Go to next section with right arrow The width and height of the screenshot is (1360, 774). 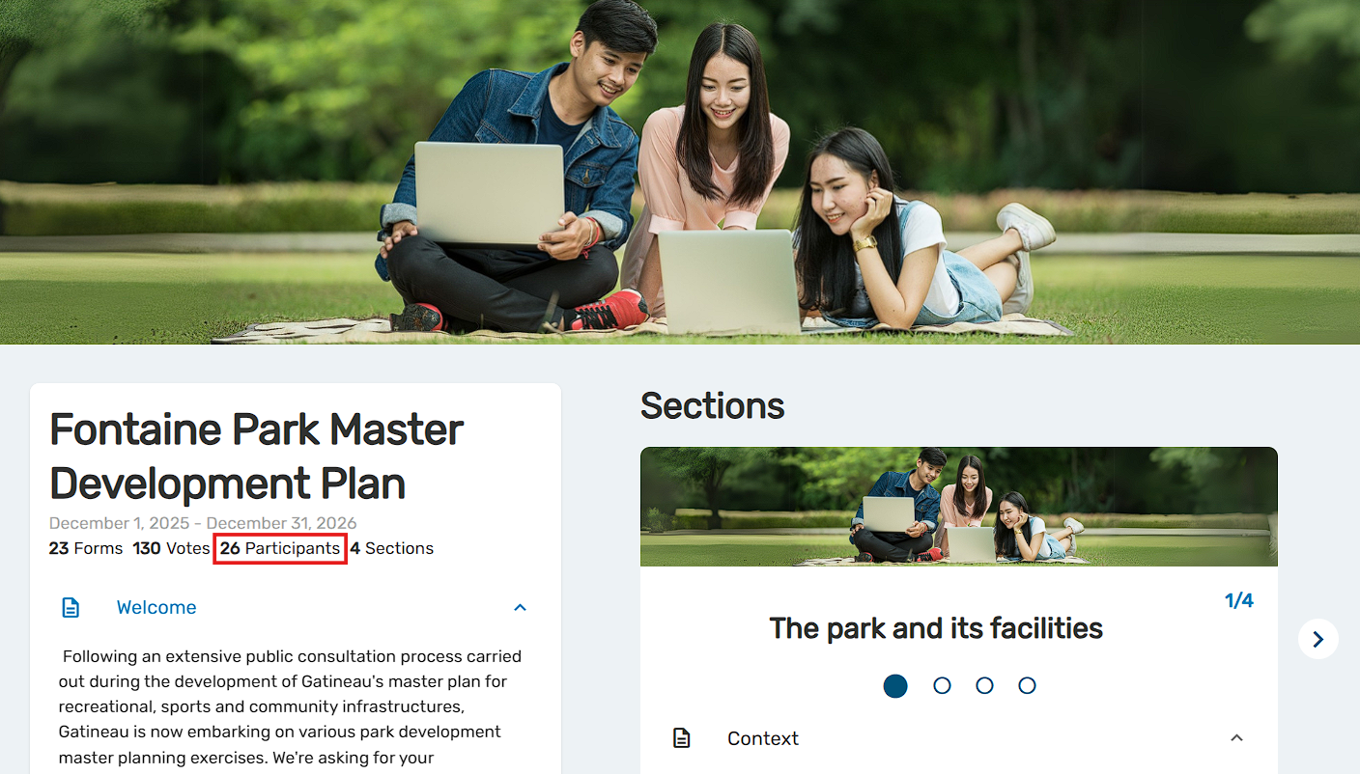tap(1318, 639)
